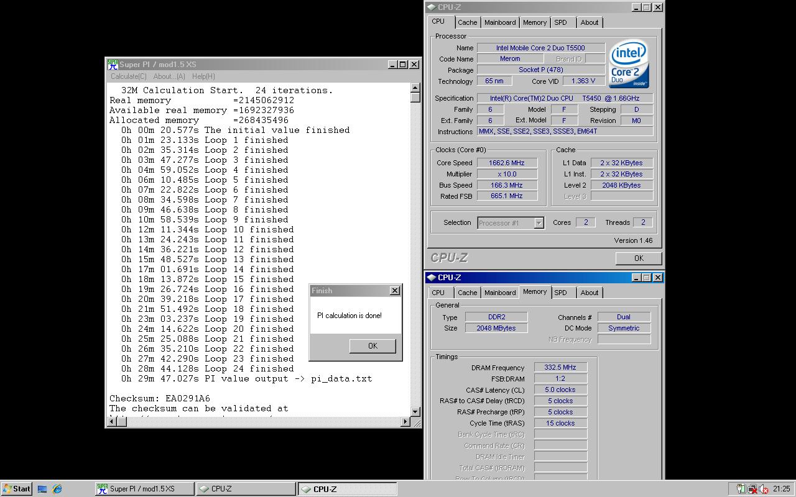Click the Super PI vertical scrollbar thumb
This screenshot has height=497, width=796.
(415, 97)
